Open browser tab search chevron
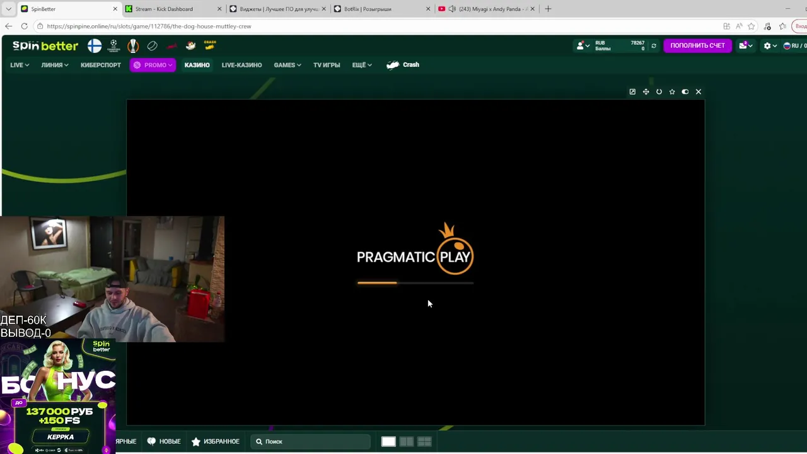 8,9
